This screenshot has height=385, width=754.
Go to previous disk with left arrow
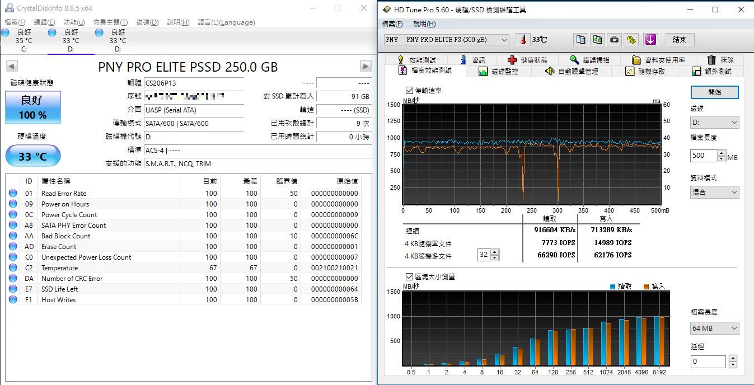click(12, 67)
